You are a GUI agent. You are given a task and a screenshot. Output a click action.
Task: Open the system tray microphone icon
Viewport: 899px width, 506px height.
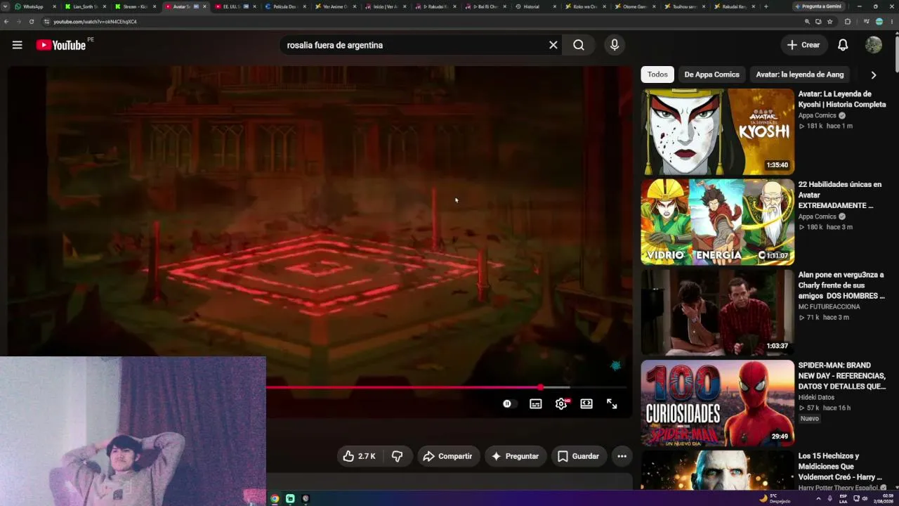pyautogui.click(x=829, y=498)
